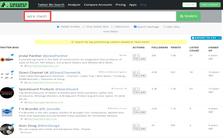Image resolution: width=223 pixels, height=140 pixels.
Task: Click globe icon beside fhbrundle.co.uk
Action: tap(26, 119)
